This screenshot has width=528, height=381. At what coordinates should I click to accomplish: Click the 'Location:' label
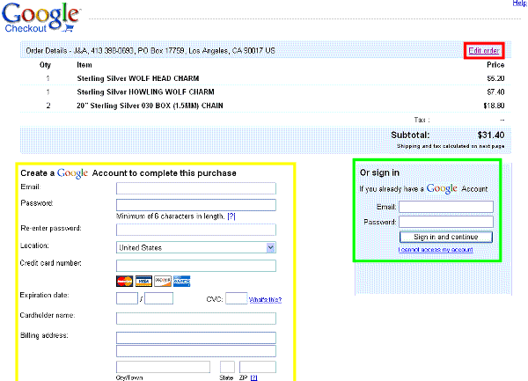coord(34,245)
